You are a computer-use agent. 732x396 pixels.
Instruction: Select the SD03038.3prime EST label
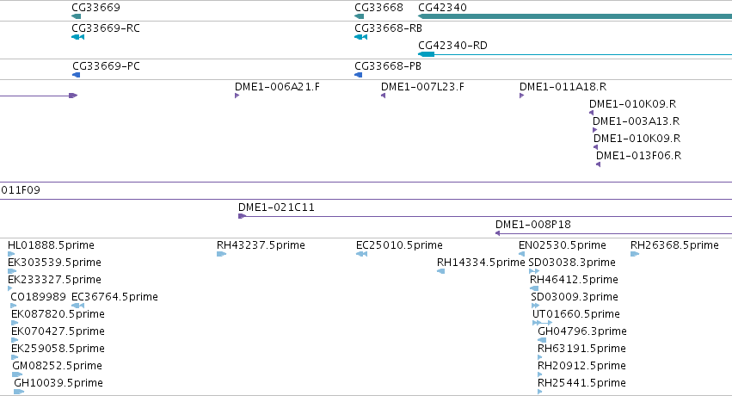pos(572,263)
